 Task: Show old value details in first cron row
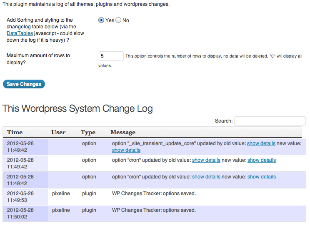pyautogui.click(x=206, y=160)
